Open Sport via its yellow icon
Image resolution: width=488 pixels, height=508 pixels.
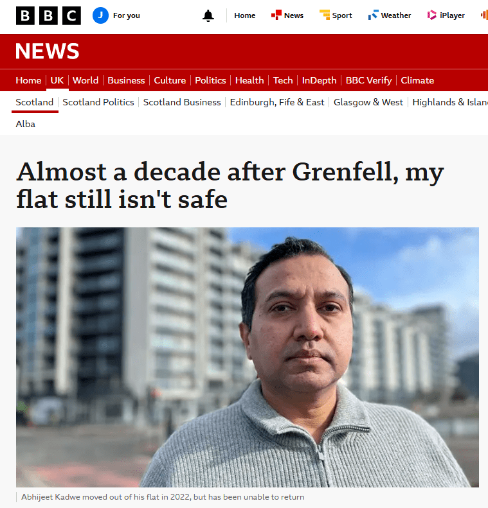click(325, 15)
